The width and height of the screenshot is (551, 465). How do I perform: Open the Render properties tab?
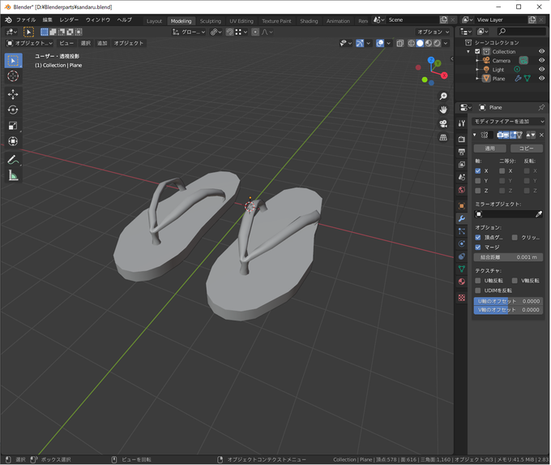coord(462,140)
